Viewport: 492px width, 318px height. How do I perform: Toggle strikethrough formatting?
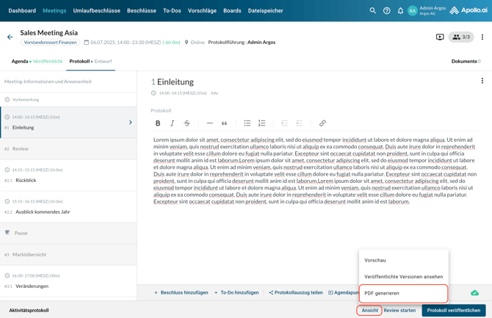[187, 123]
